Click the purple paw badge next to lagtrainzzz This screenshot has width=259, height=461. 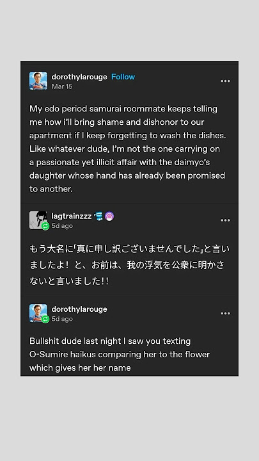(109, 216)
